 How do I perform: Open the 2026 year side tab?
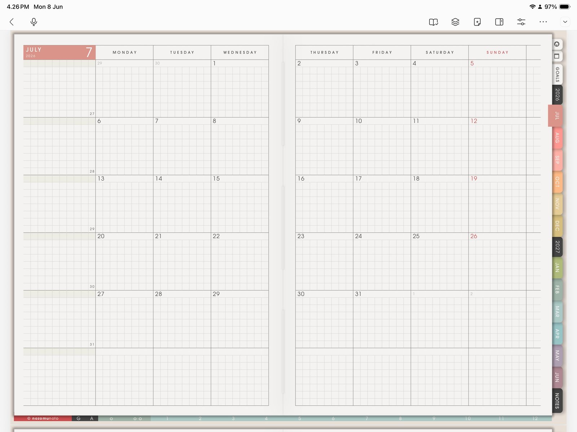coord(558,95)
